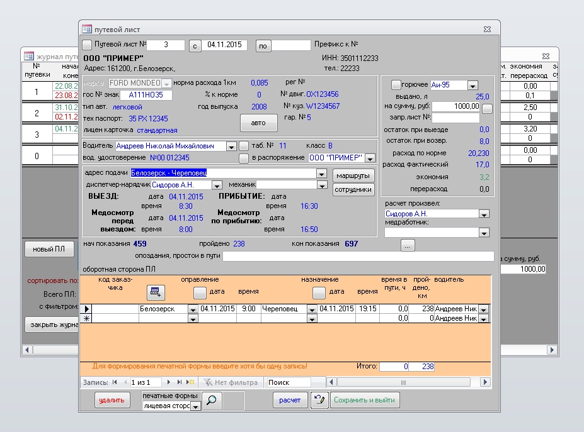584x432 pixels.
Task: Click the pencil edit icon beside расчет
Action: tap(319, 400)
